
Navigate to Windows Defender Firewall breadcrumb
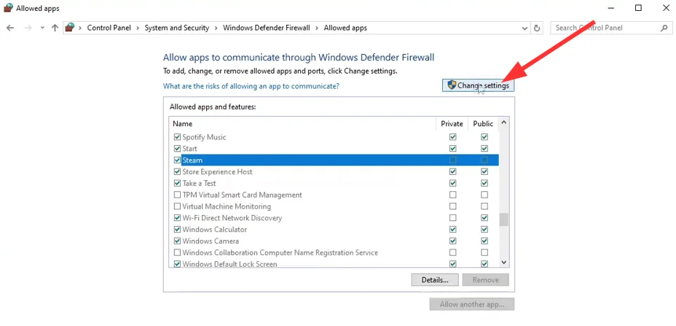click(x=267, y=28)
